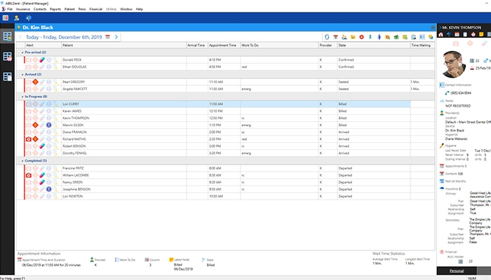Collapse the In Progress group

point(22,97)
